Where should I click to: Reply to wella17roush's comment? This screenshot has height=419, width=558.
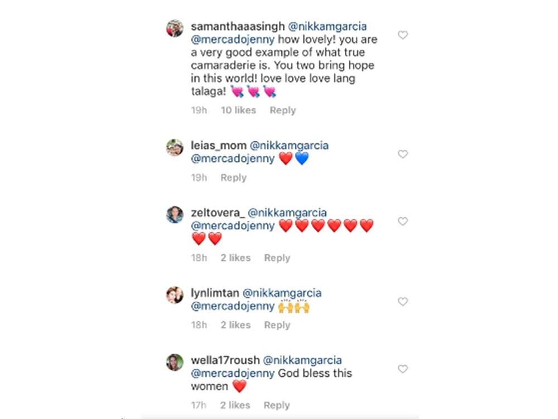coord(277,406)
